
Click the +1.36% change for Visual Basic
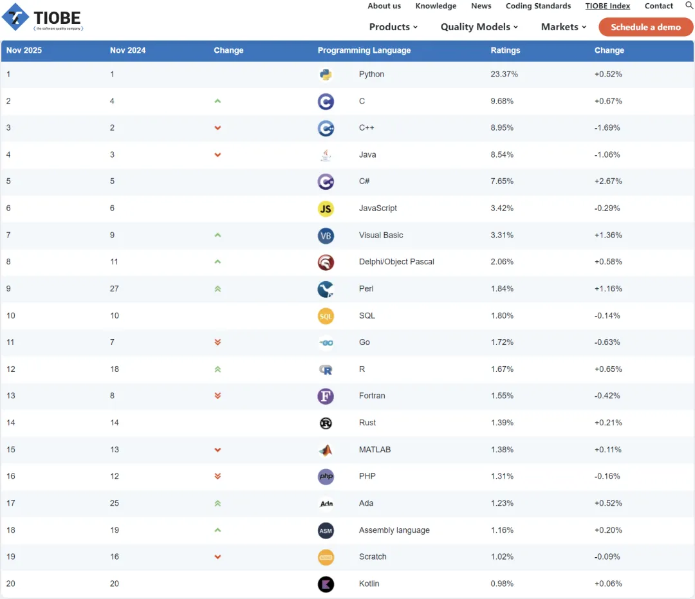[x=608, y=235]
